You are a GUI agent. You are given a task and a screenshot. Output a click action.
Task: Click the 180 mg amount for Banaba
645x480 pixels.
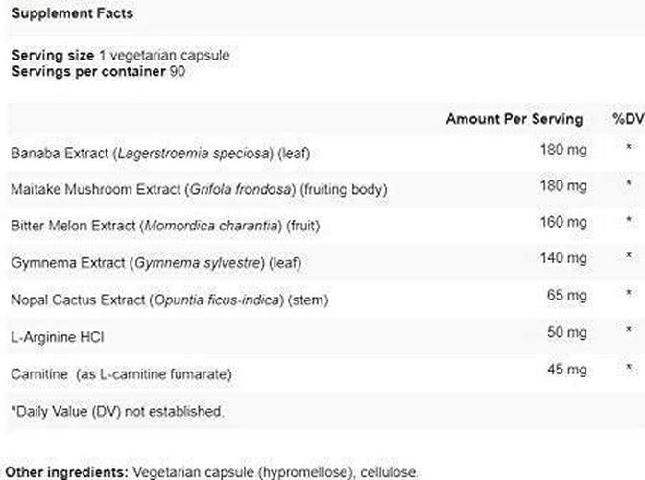click(x=562, y=149)
